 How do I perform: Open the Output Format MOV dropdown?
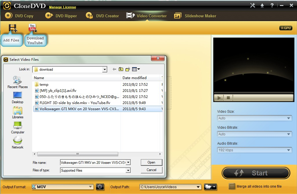[62, 187]
